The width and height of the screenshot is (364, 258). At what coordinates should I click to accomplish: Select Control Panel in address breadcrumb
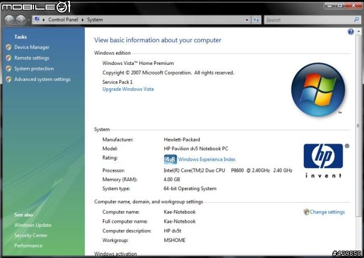(63, 20)
